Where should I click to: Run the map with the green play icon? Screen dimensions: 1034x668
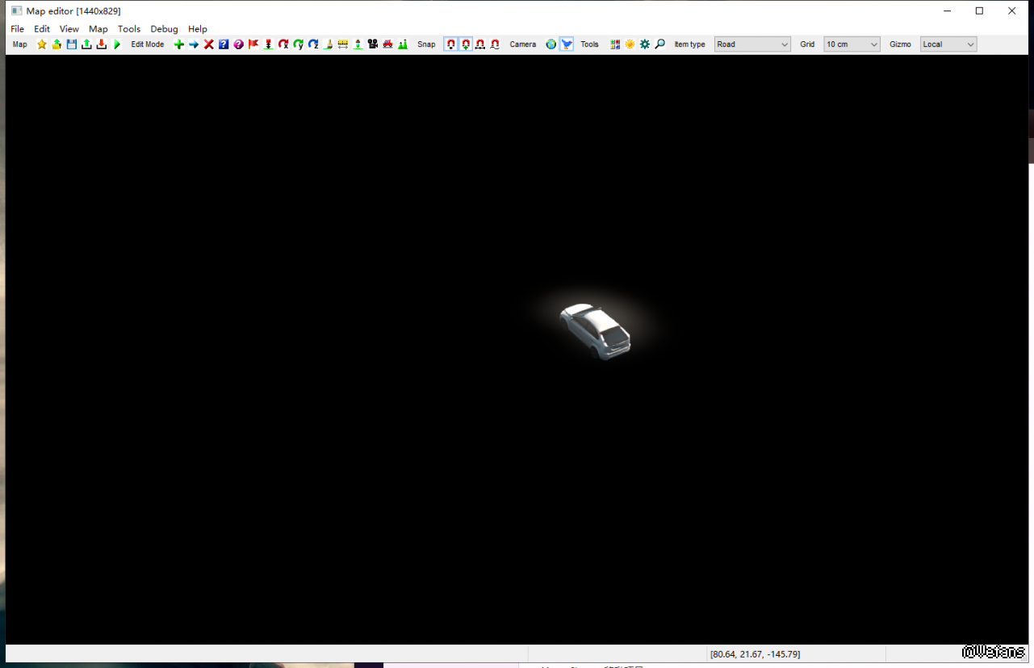[x=117, y=44]
